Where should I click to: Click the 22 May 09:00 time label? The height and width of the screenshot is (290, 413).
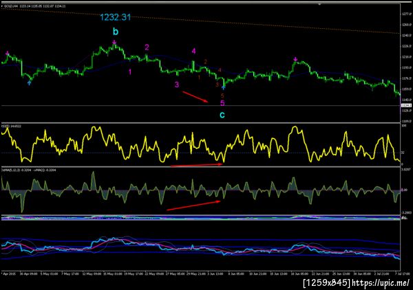(154, 274)
